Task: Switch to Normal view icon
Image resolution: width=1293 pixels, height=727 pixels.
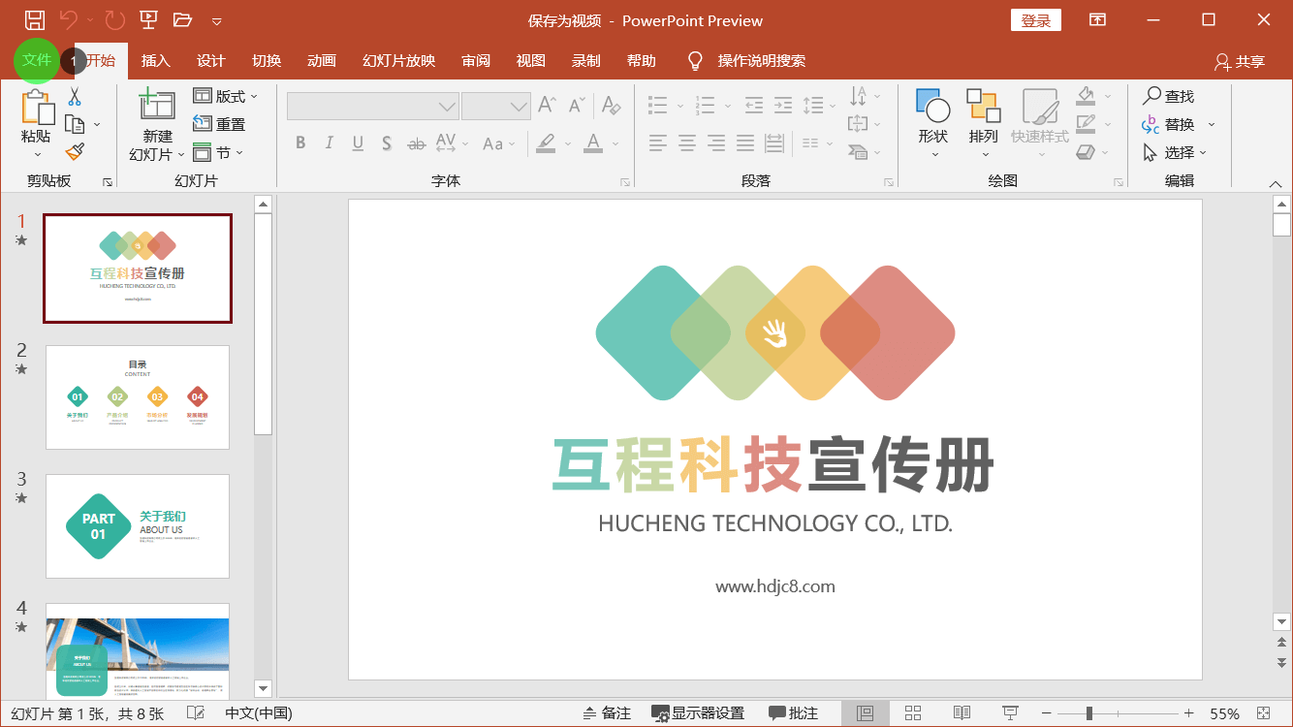Action: click(x=866, y=713)
